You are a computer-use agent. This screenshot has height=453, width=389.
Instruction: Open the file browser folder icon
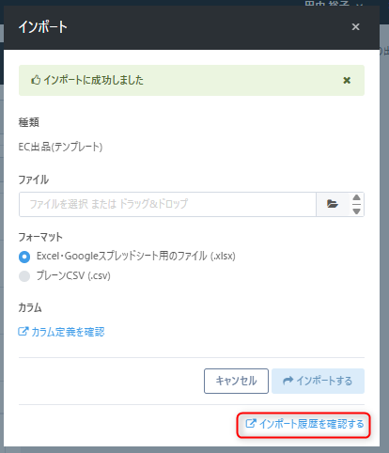pyautogui.click(x=333, y=204)
